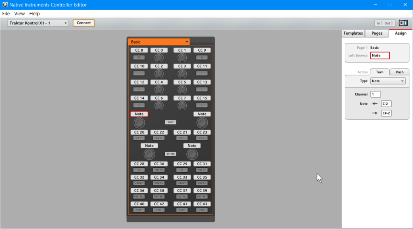
Task: Select the left loop encoder beside HOTCUE
Action: click(x=149, y=154)
